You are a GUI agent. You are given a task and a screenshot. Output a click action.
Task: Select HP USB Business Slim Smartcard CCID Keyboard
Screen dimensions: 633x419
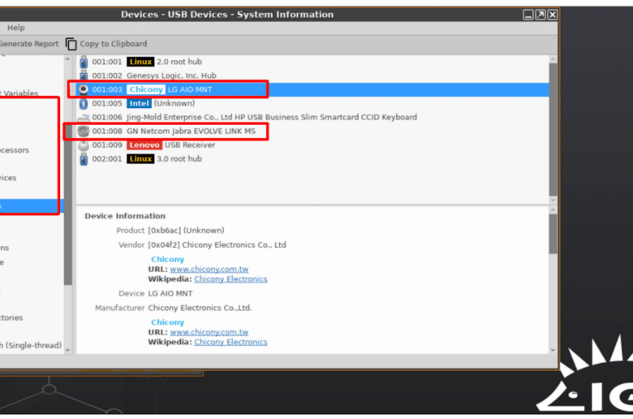[312, 117]
